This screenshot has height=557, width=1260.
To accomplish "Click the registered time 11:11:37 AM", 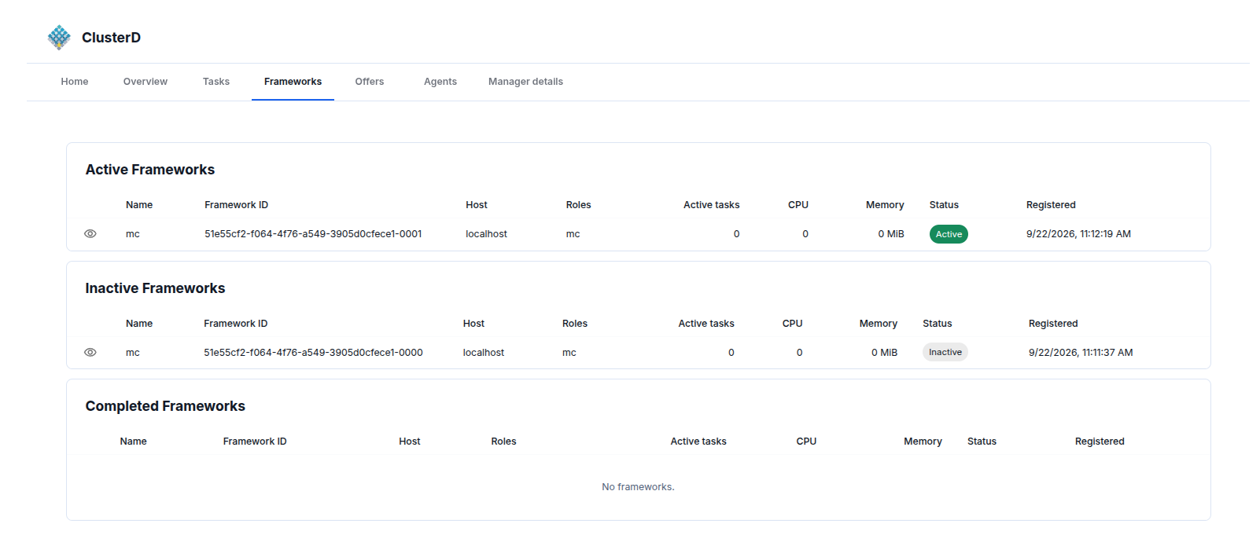I will (x=1081, y=353).
